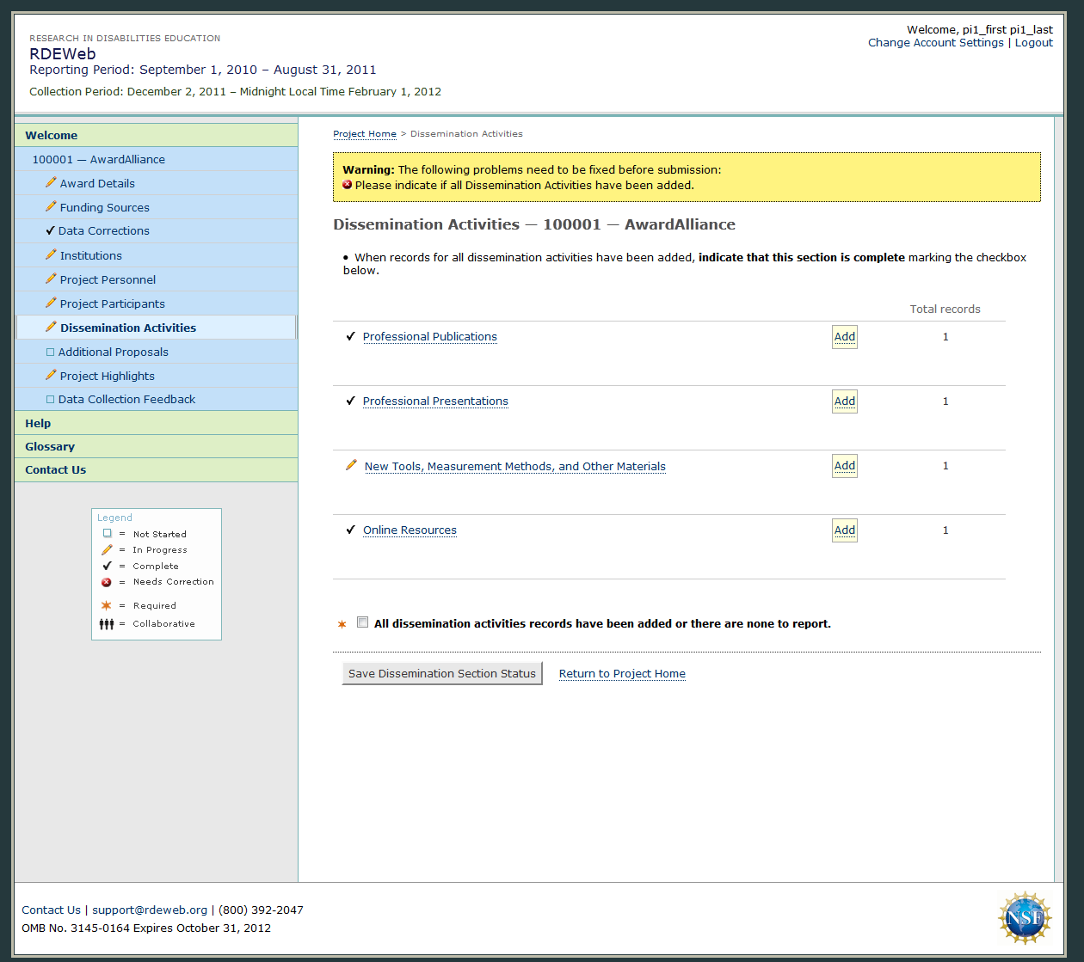
Task: Click the support@rdeweb.org email link
Action: point(150,910)
